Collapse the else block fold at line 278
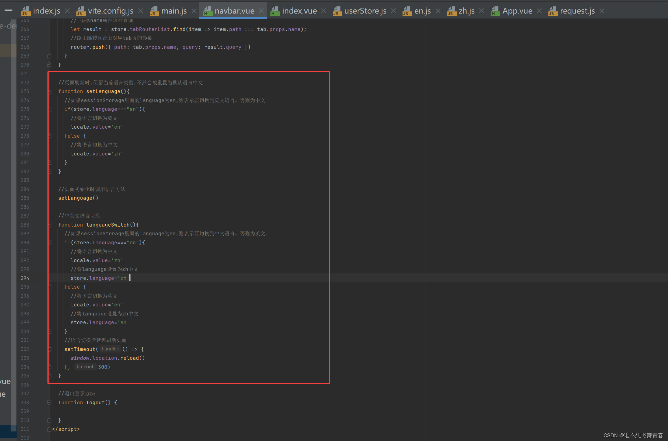The width and height of the screenshot is (668, 441). click(49, 136)
